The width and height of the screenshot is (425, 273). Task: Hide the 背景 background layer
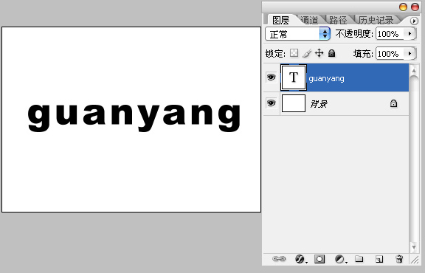(271, 103)
